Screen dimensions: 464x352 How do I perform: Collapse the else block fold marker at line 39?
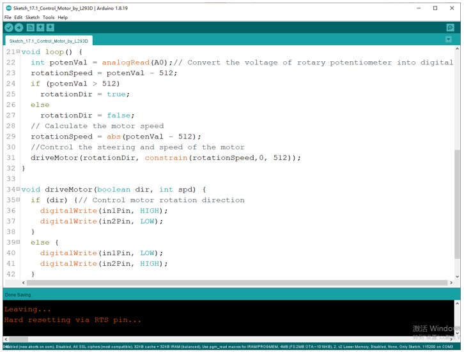click(18, 242)
